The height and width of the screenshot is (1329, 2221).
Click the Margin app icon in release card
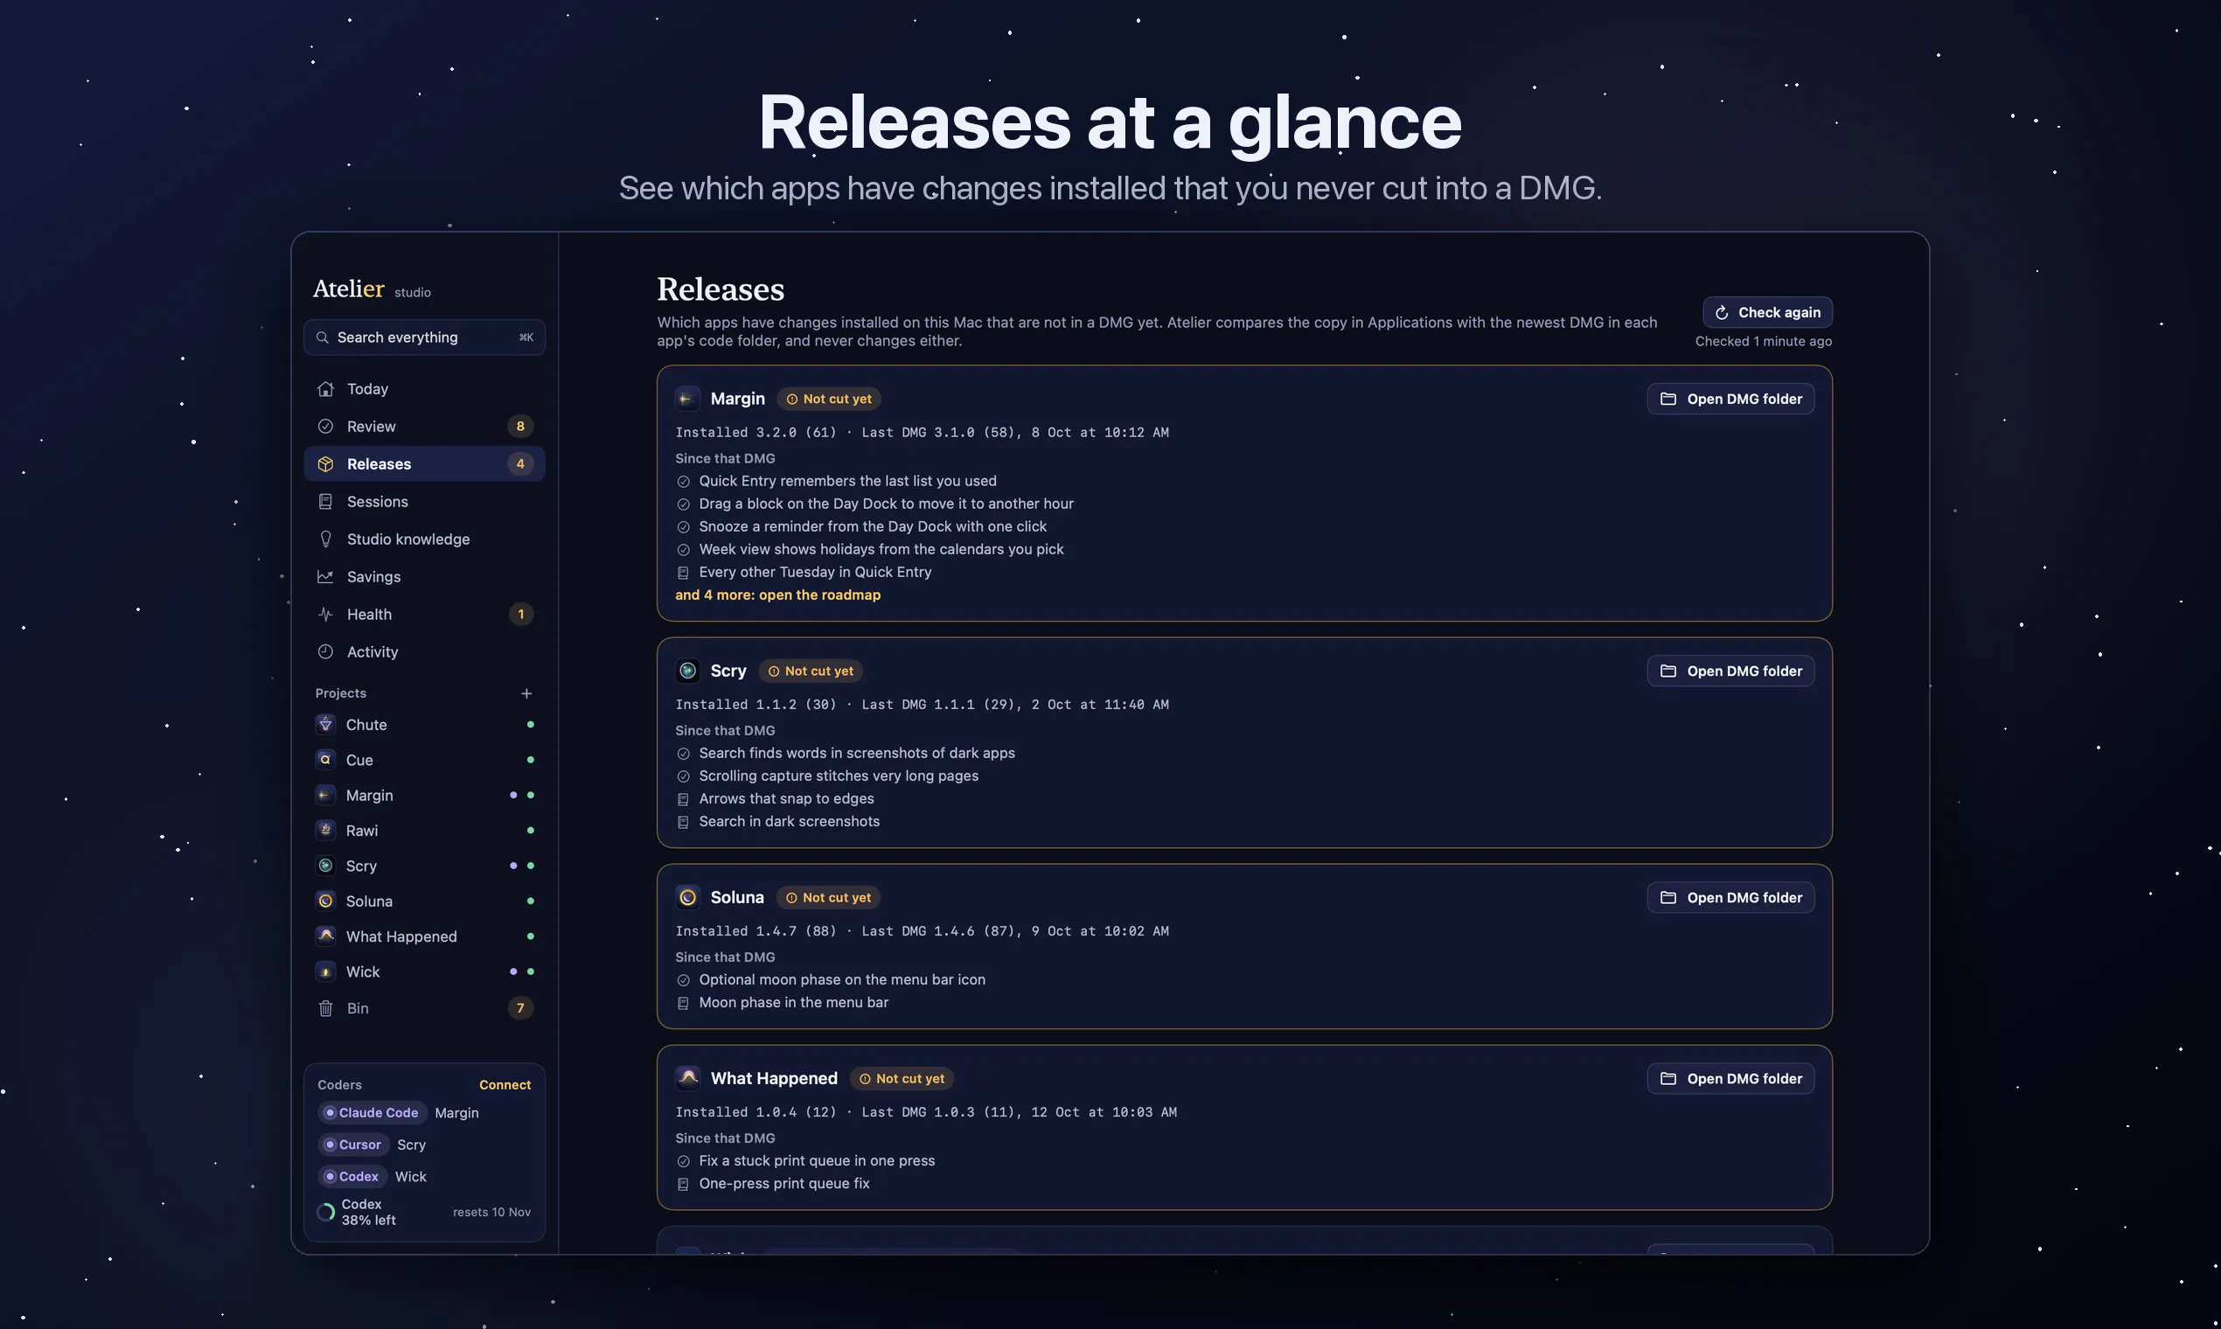pyautogui.click(x=688, y=400)
